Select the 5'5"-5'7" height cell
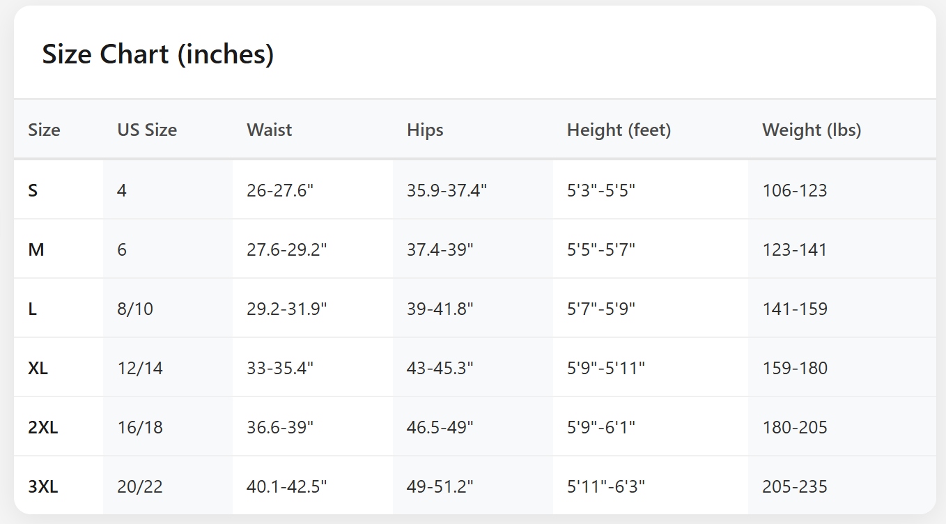Screen dimensions: 946x524 point(601,249)
